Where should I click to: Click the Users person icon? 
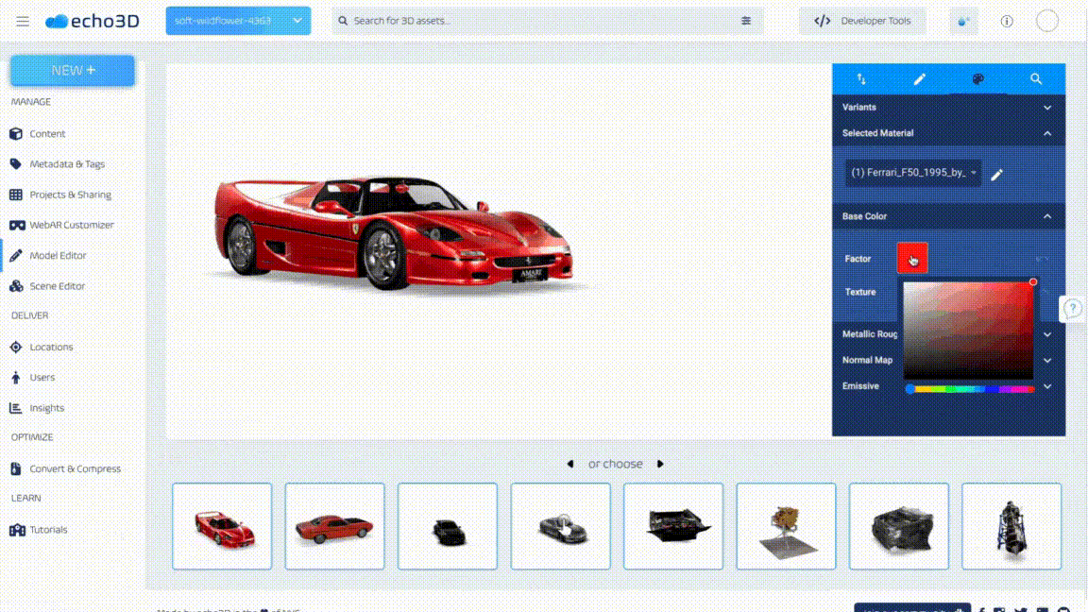click(16, 378)
